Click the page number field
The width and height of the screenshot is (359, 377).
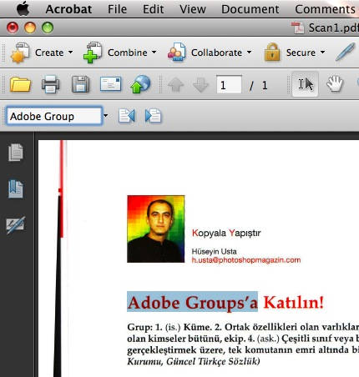[x=229, y=85]
